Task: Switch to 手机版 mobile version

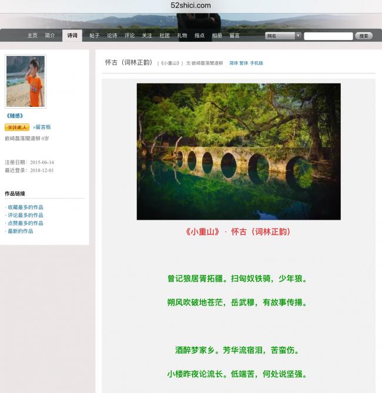Action: [257, 63]
